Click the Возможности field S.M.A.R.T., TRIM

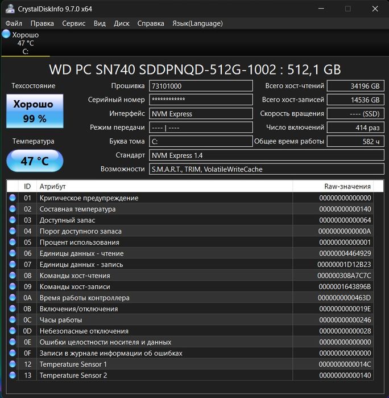click(267, 169)
